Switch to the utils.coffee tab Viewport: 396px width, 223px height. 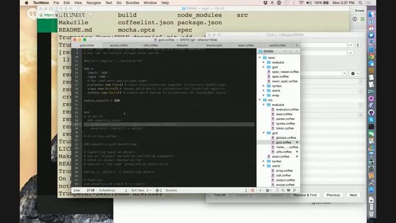tap(150, 45)
